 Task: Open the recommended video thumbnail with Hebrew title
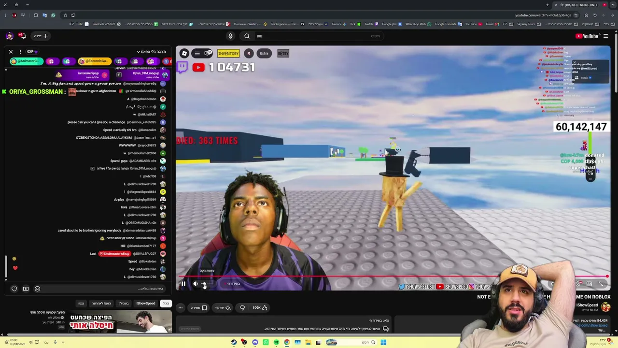120,322
